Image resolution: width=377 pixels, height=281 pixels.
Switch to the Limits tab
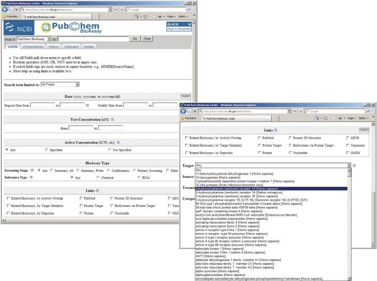click(12, 46)
